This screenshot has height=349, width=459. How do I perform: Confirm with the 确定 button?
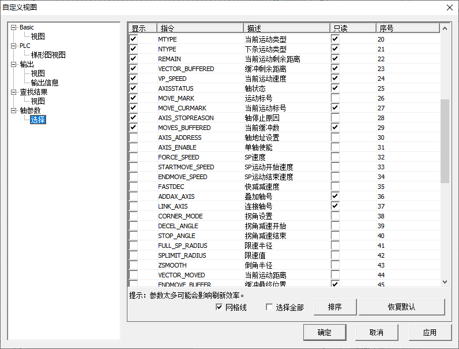click(325, 332)
